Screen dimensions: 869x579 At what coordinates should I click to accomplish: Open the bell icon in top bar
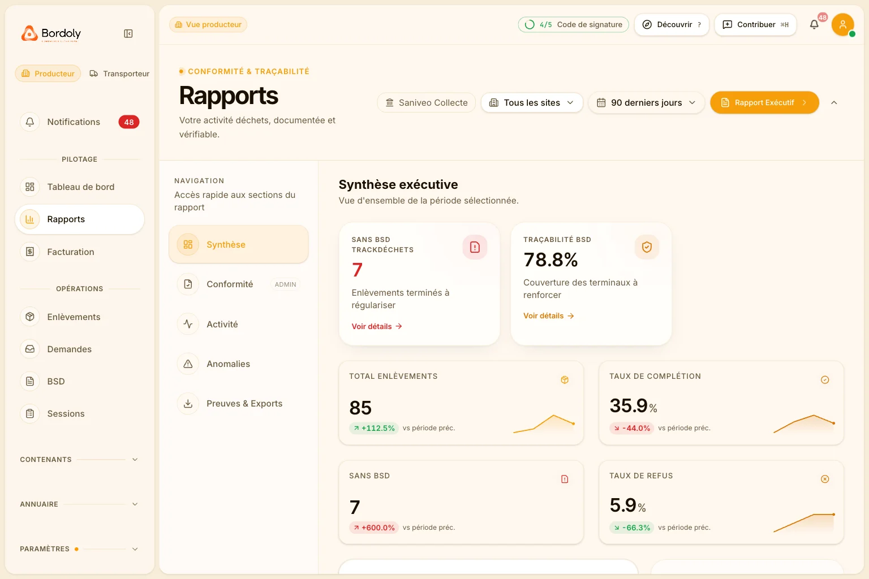point(814,24)
